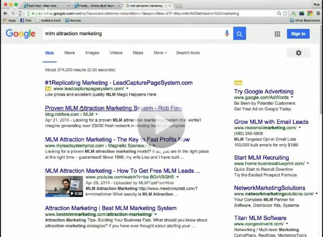Click the YouTube video thumbnail showing 5:50
The height and width of the screenshot is (237, 323).
click(64, 186)
